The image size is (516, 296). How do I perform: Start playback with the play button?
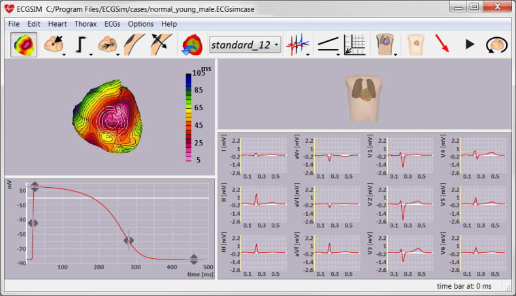click(x=470, y=44)
